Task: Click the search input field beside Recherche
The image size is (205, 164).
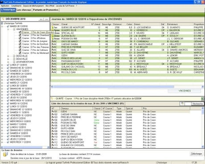Action: tap(188, 104)
